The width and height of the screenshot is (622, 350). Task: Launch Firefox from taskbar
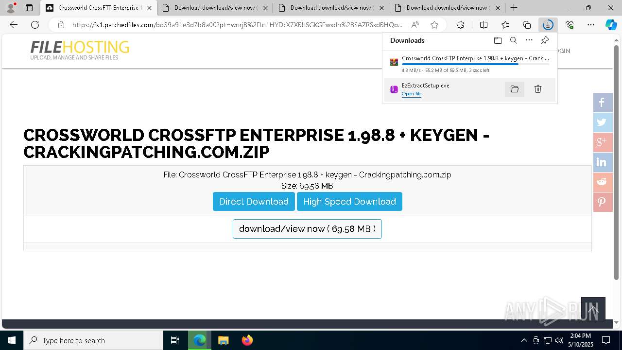(x=247, y=340)
